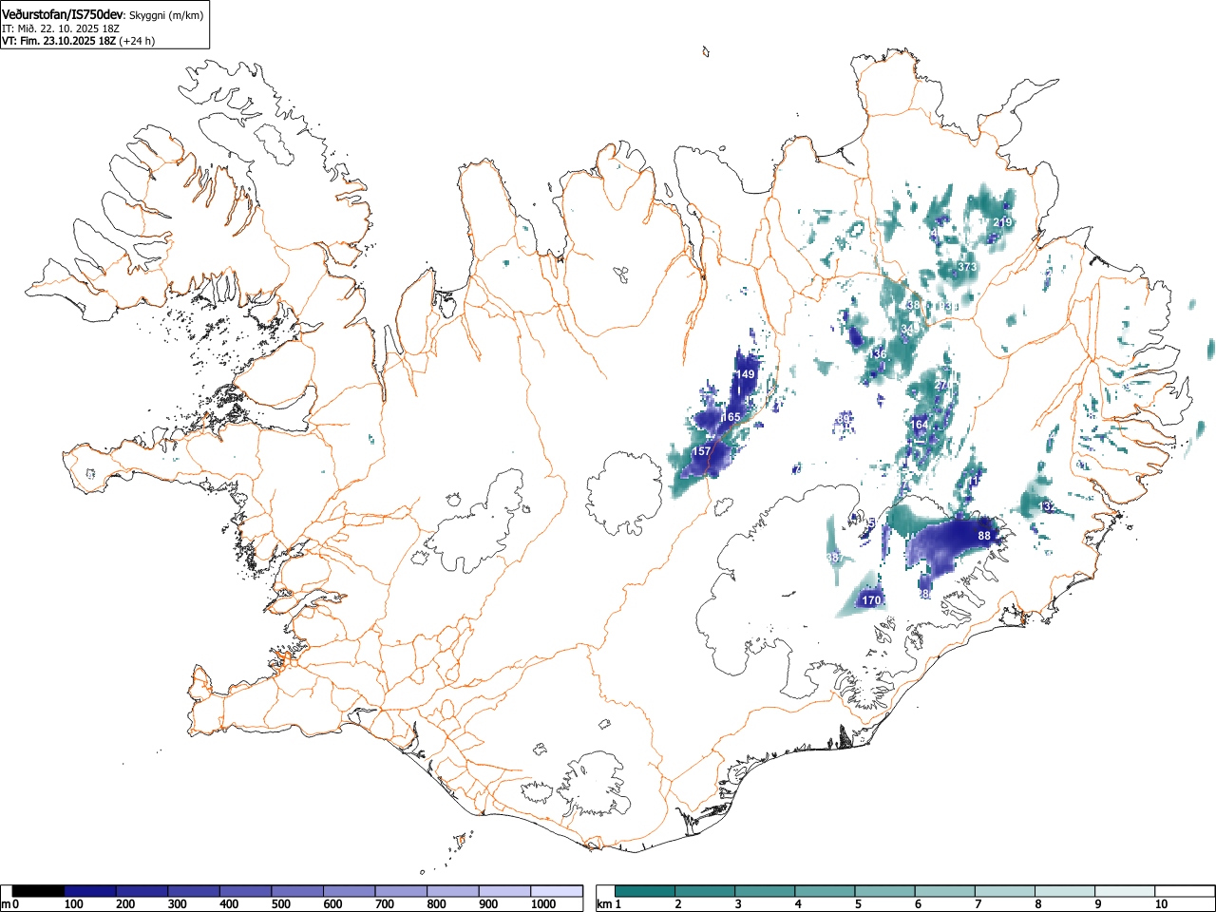This screenshot has height=912, width=1216.
Task: Click the 5 tick label on the km legend
Action: [x=858, y=904]
